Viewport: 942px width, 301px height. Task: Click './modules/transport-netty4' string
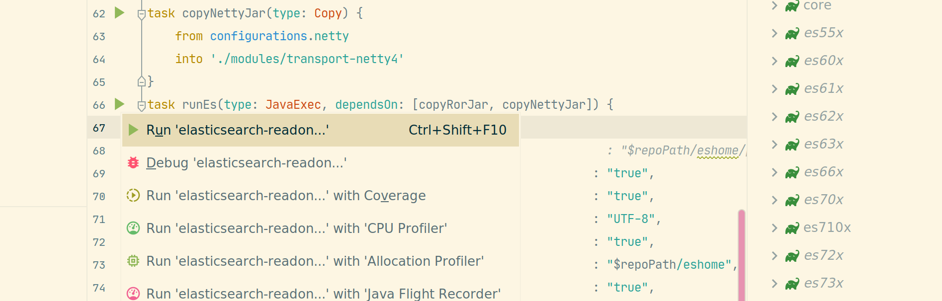click(x=307, y=59)
